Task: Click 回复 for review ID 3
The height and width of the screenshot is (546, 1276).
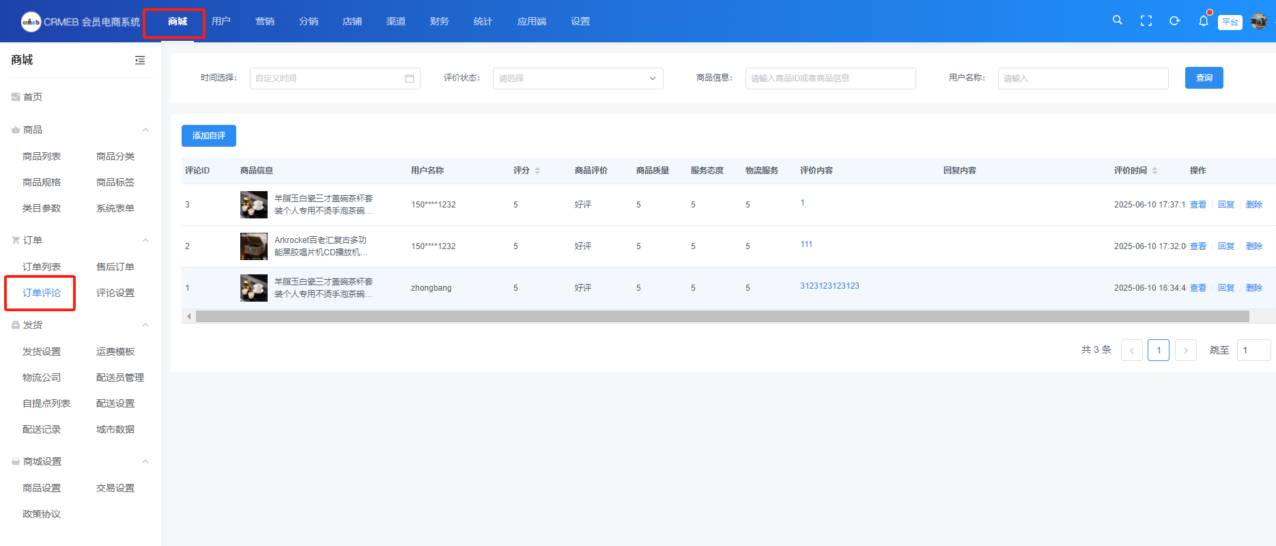Action: [x=1226, y=205]
